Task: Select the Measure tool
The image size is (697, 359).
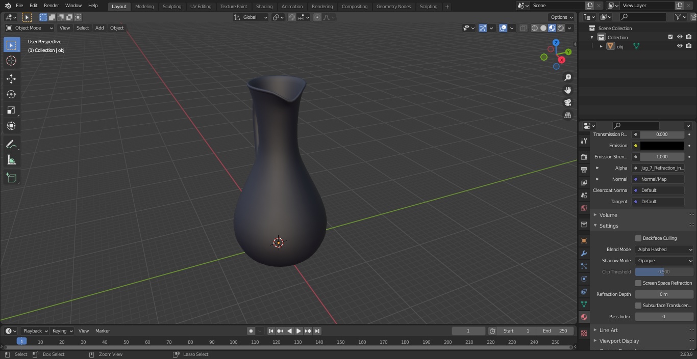Action: 11,160
